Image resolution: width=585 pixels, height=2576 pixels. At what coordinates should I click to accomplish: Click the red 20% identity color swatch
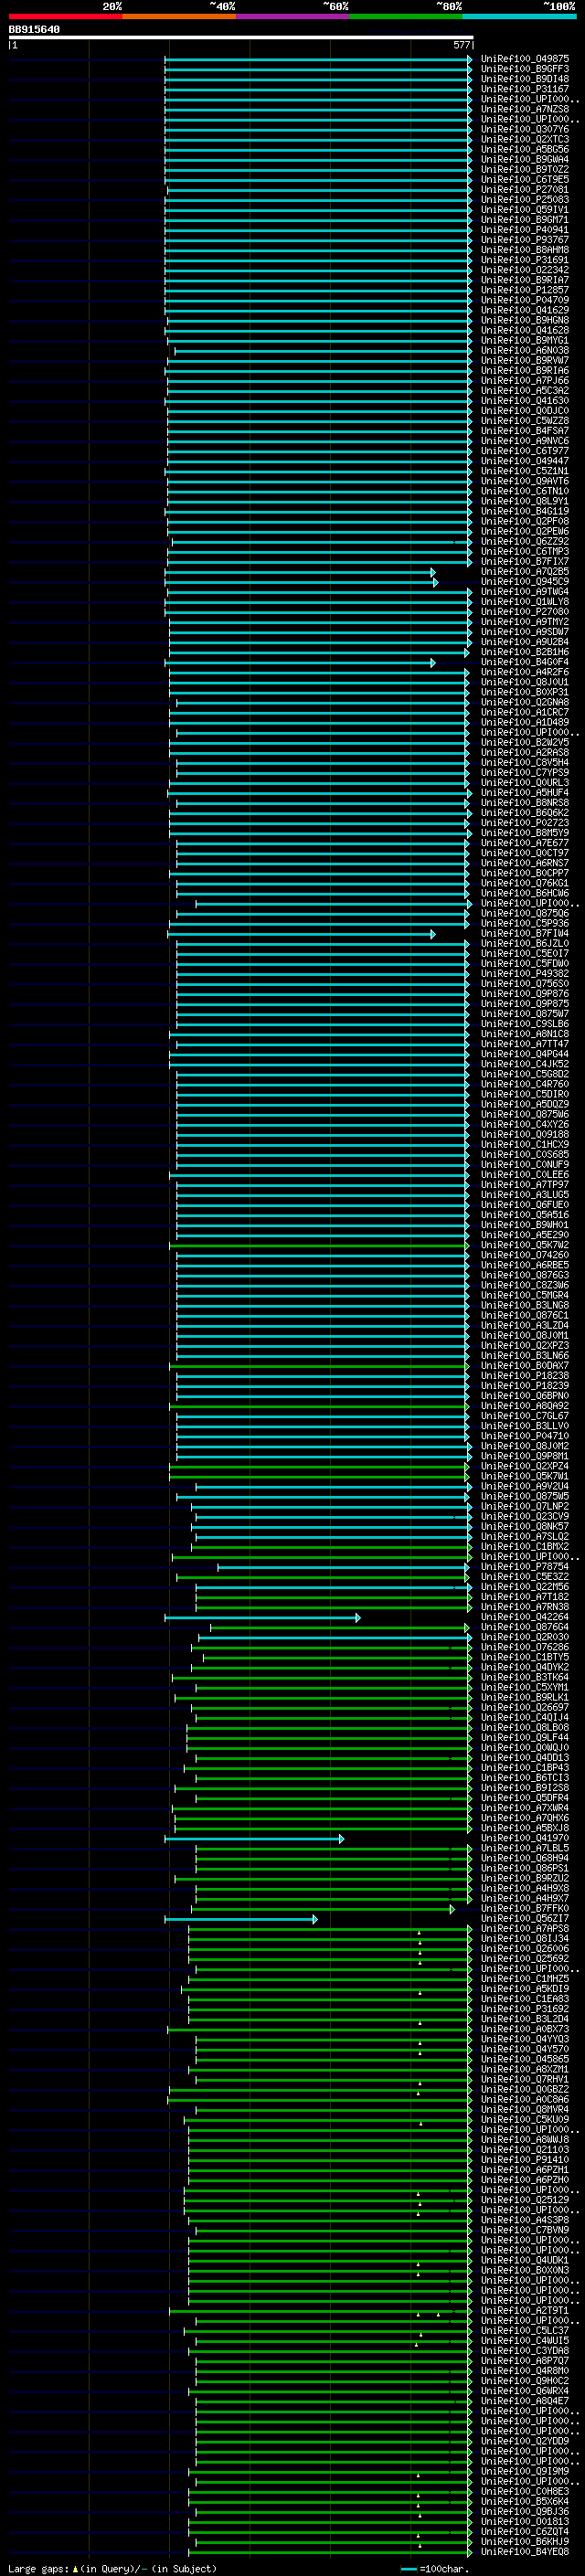(x=65, y=16)
